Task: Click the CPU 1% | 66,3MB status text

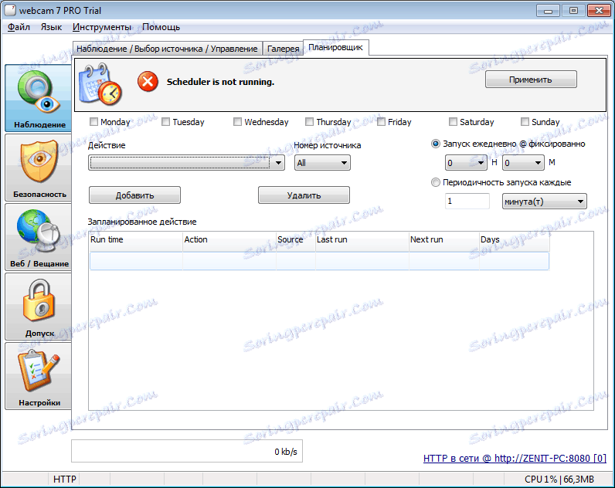Action: pyautogui.click(x=559, y=479)
